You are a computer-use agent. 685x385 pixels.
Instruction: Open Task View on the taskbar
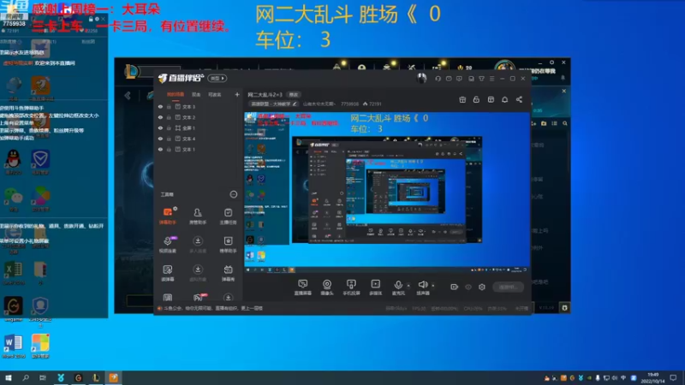42,378
